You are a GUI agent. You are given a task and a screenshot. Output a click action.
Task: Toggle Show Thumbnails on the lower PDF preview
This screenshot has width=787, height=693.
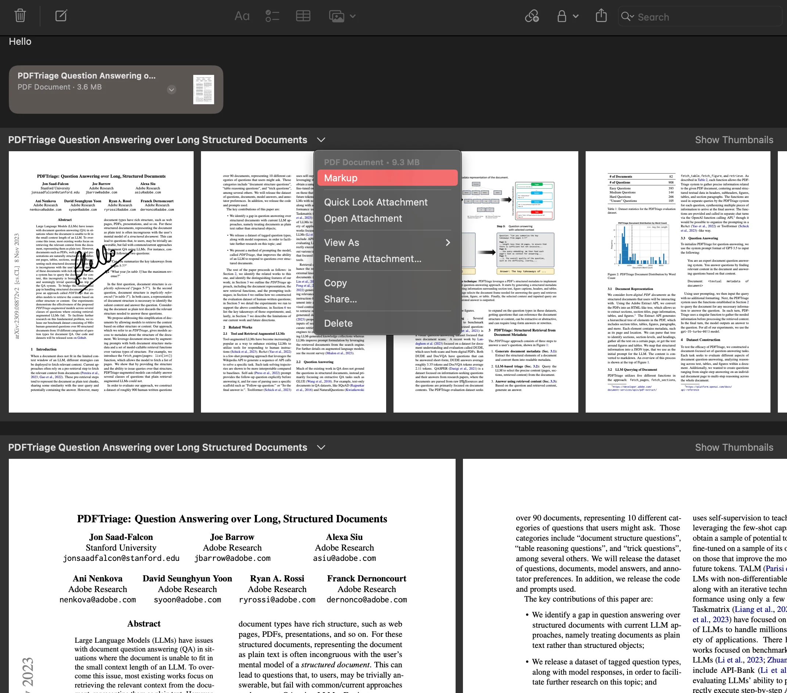point(733,447)
